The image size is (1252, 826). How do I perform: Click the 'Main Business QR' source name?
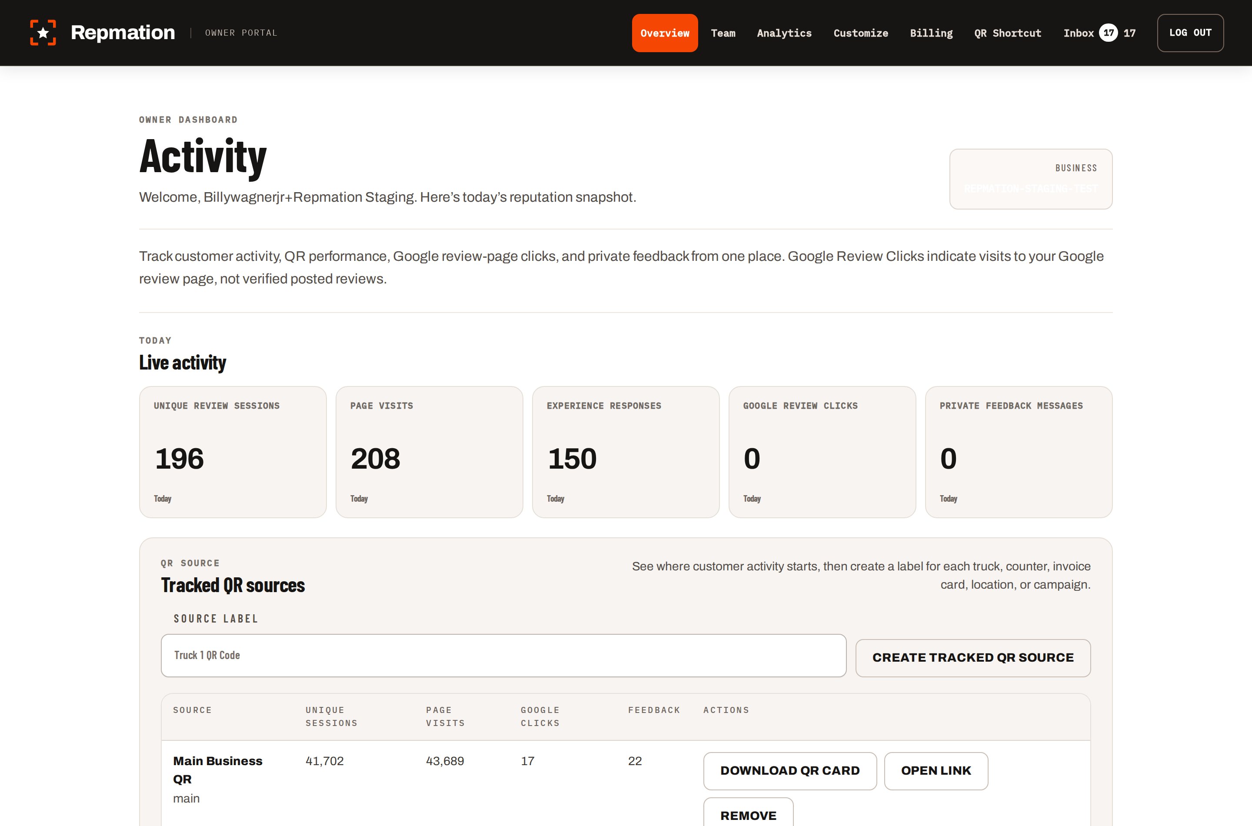[x=217, y=770]
